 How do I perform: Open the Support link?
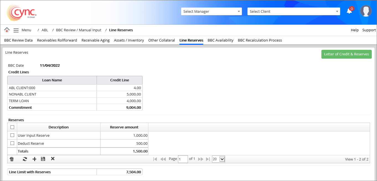click(x=369, y=30)
